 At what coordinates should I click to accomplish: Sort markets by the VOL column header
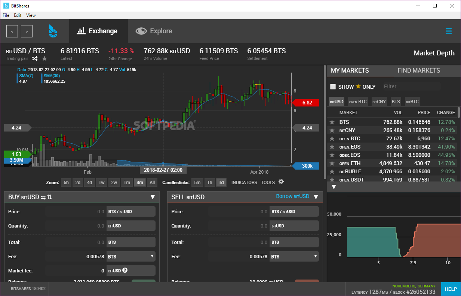[x=398, y=112]
